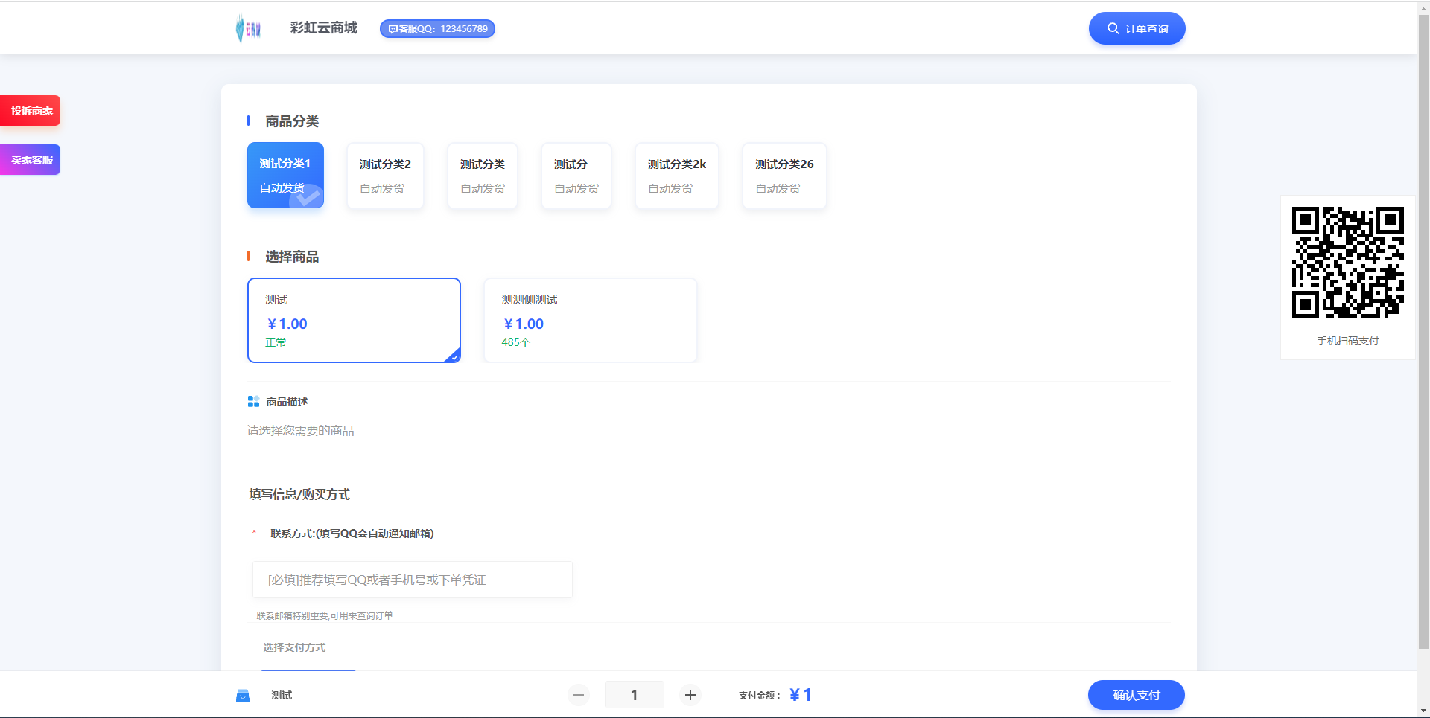The height and width of the screenshot is (718, 1430).
Task: Click the 商品描述 grid icon
Action: point(253,402)
